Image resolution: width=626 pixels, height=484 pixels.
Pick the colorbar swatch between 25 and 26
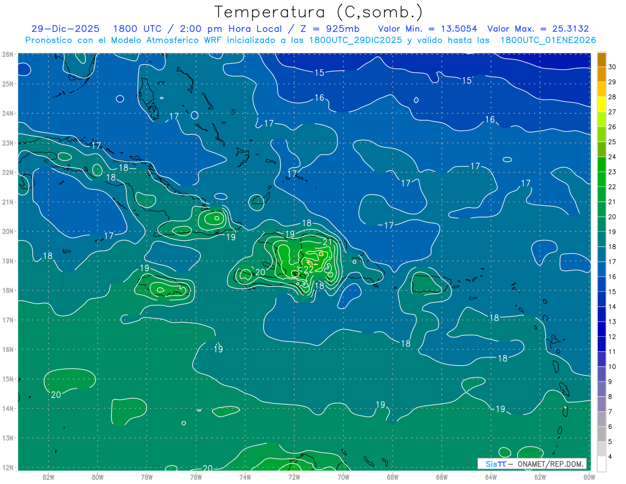(601, 134)
